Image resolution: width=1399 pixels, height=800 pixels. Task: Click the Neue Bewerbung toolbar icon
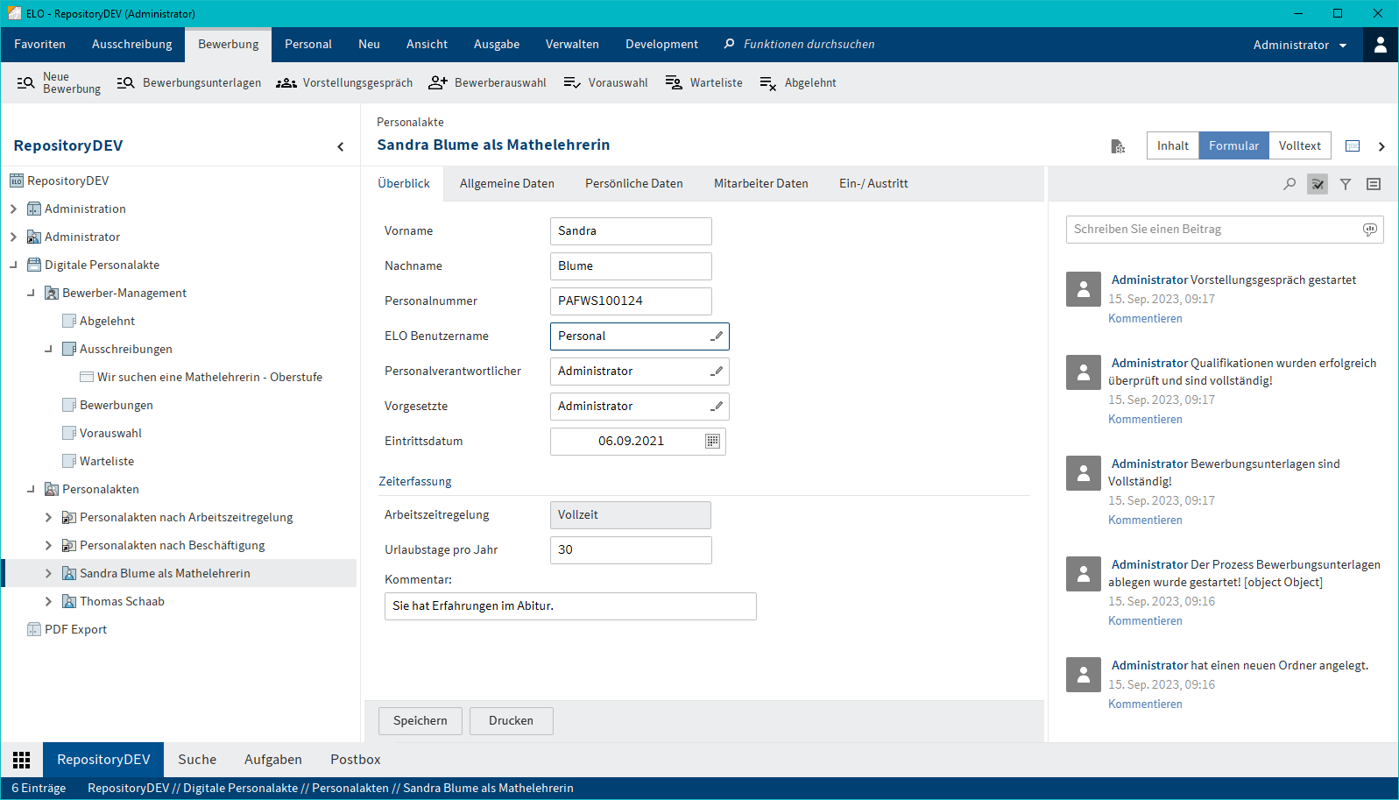click(x=26, y=83)
